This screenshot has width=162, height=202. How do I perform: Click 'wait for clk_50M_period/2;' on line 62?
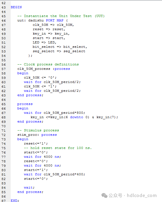(x=52, y=91)
